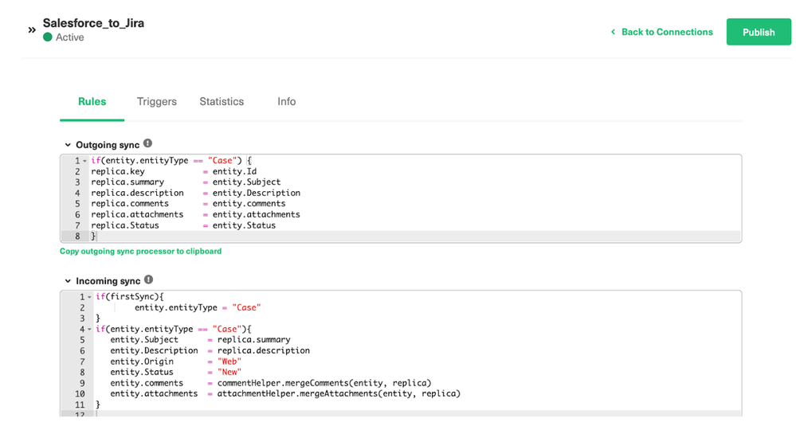Click the attachmentHelper.mergeAttachments line
This screenshot has height=430, width=796.
[285, 393]
